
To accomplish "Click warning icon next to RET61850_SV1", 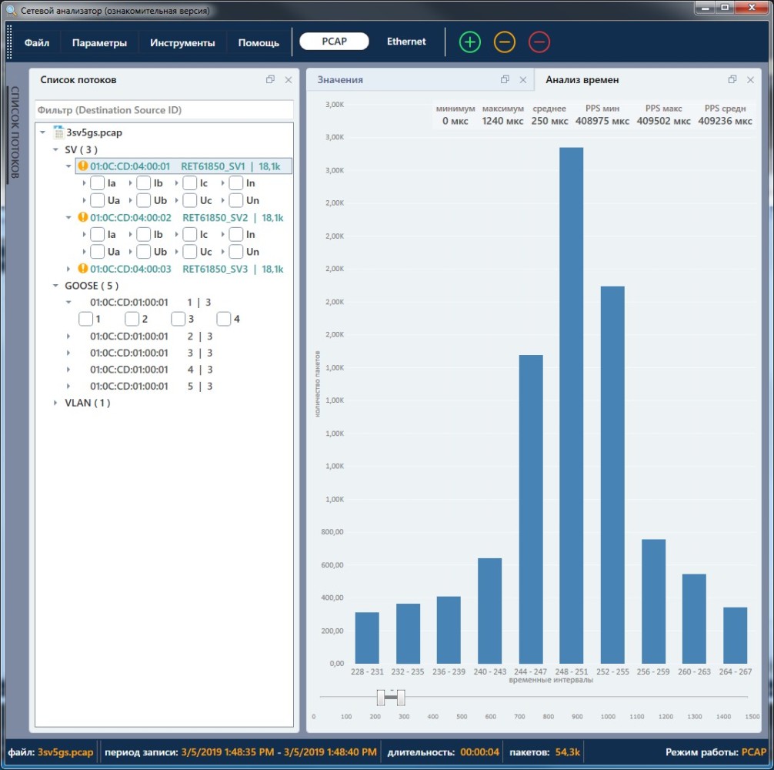I will pyautogui.click(x=83, y=166).
